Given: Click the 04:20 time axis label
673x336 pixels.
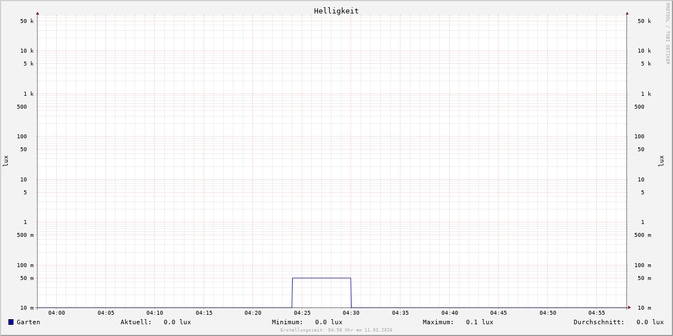Looking at the screenshot, I should click(x=253, y=313).
